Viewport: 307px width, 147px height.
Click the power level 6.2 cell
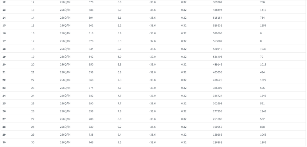point(120,26)
